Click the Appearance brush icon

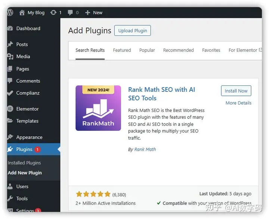10,137
